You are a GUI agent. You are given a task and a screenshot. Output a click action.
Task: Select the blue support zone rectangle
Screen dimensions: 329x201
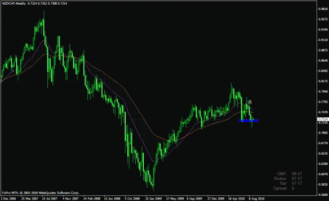point(248,120)
